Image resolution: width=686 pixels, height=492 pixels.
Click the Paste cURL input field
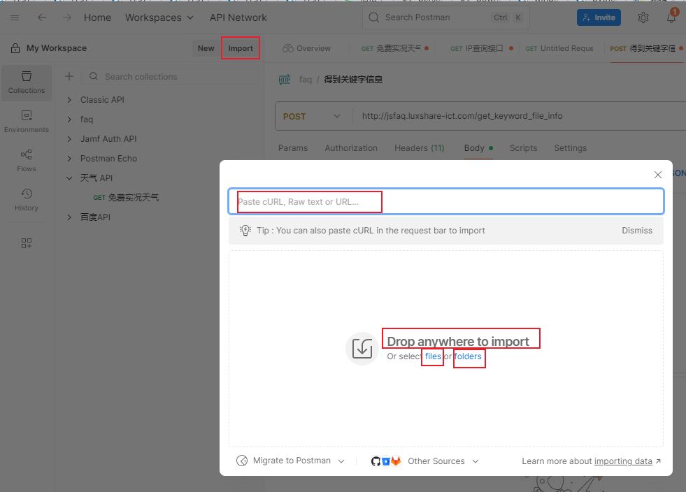tap(445, 202)
